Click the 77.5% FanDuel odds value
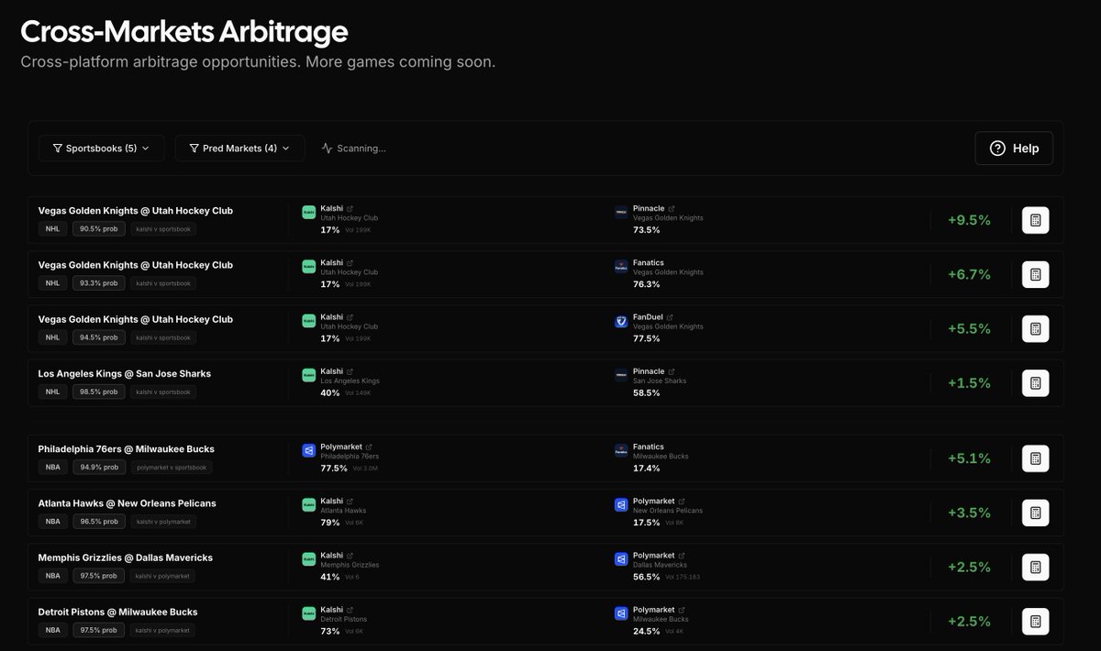Viewport: 1101px width, 651px height. (646, 338)
